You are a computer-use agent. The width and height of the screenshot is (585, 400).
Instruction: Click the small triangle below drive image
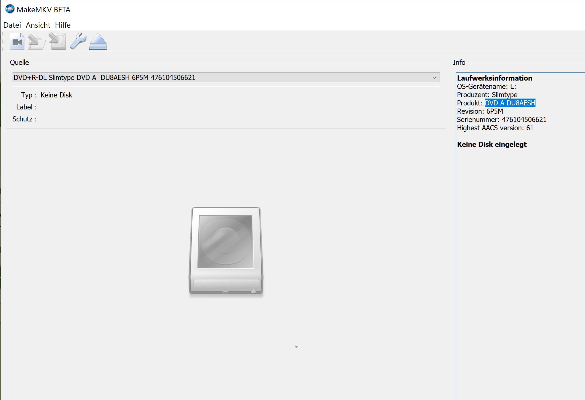click(x=297, y=347)
